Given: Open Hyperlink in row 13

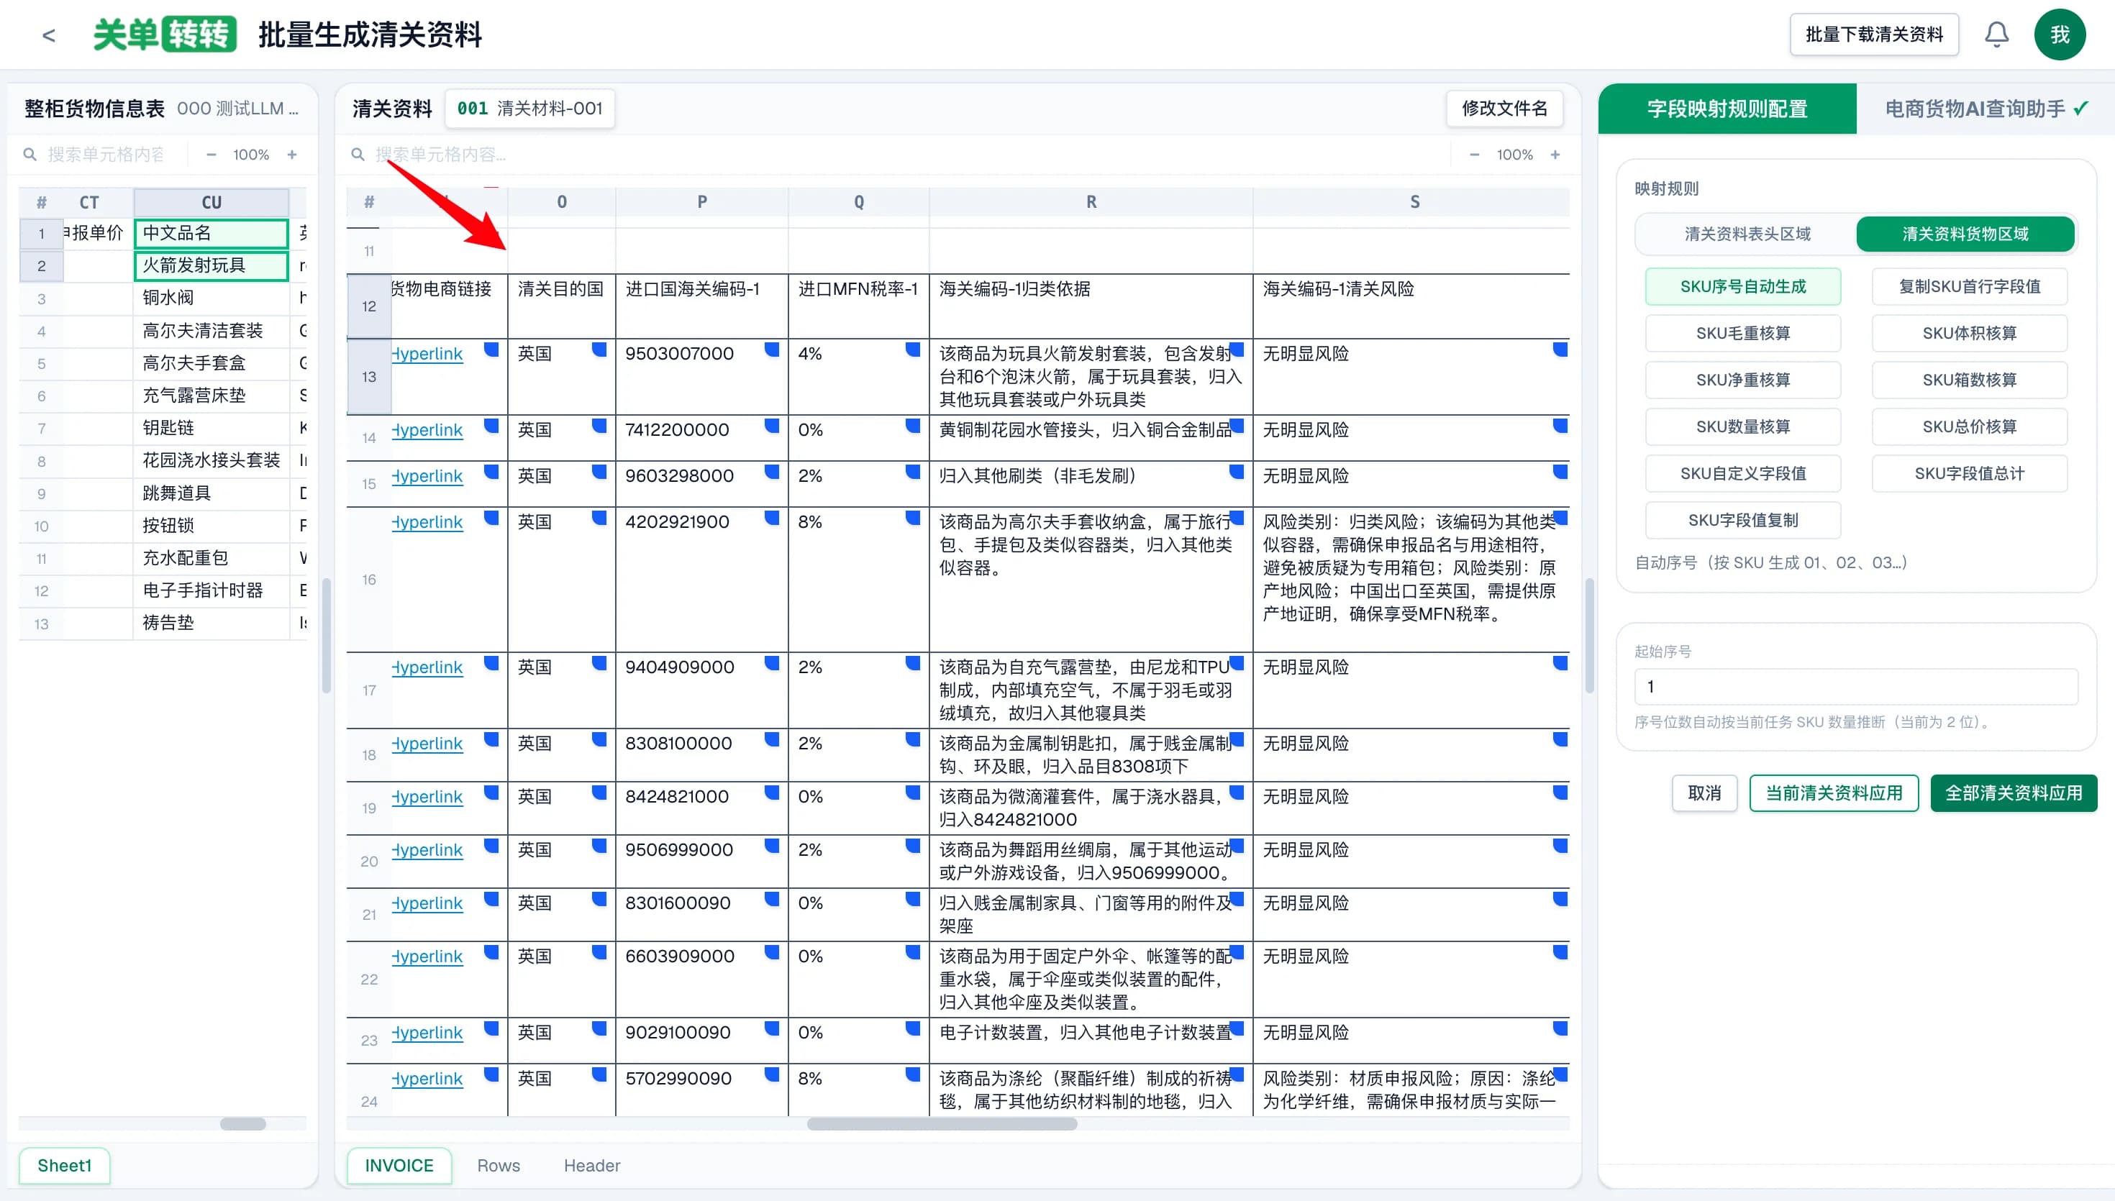Looking at the screenshot, I should pos(427,354).
